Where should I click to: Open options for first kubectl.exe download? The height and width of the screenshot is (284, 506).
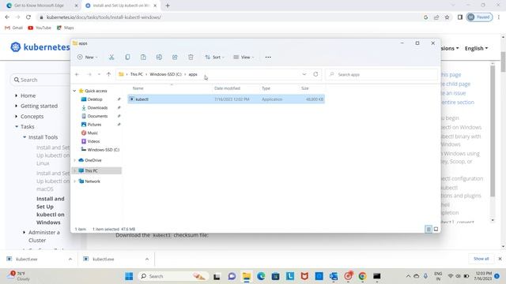coord(70,260)
